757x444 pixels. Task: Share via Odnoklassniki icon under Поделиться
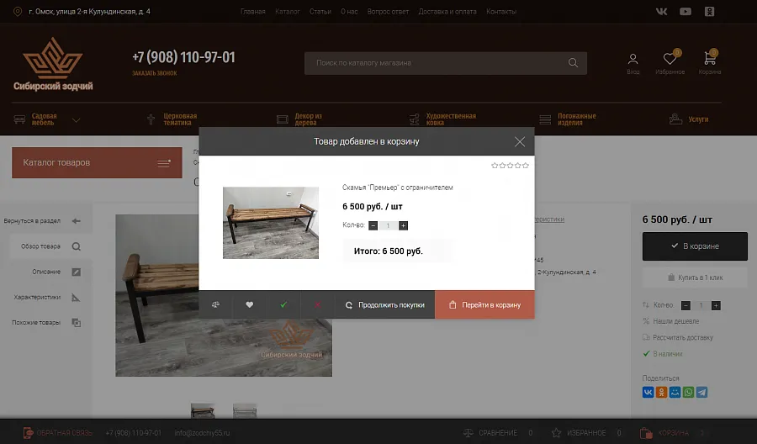click(661, 392)
